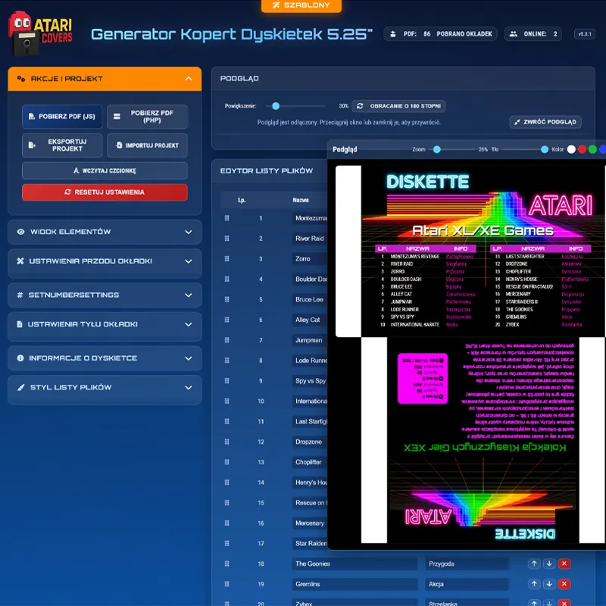The image size is (606, 606).
Task: Click the drag handle of row 4
Action: click(226, 279)
